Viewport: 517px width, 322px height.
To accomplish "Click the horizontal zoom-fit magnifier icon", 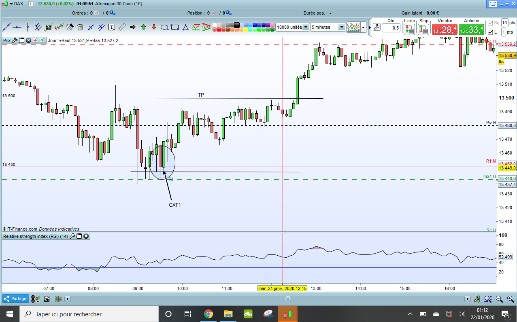I will (x=488, y=299).
